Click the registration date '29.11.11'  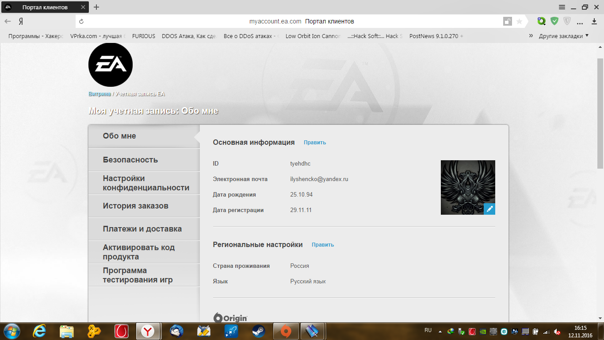click(x=301, y=210)
